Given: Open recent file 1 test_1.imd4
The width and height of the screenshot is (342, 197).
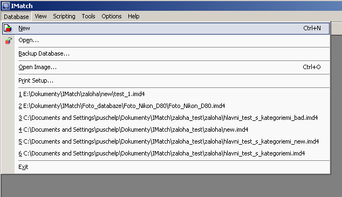Looking at the screenshot, I should 166,94.
